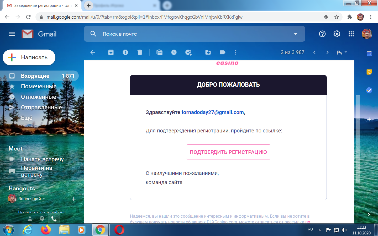Click Начать встречу in Meet
This screenshot has height=236, width=378.
(x=42, y=159)
